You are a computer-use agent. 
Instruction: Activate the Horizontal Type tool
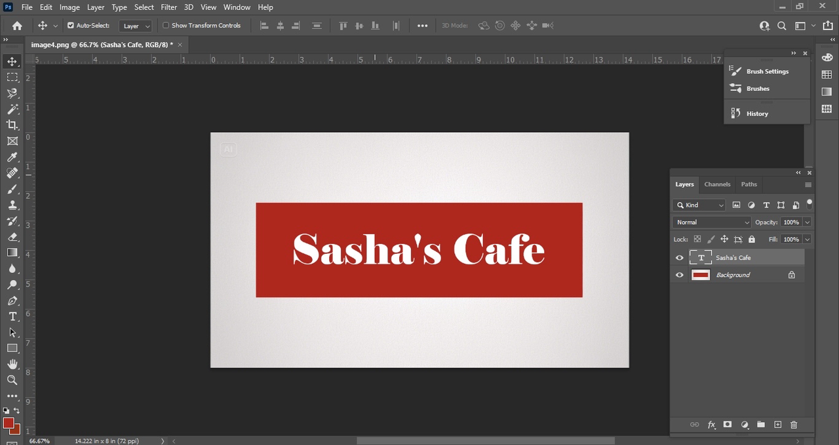point(12,317)
